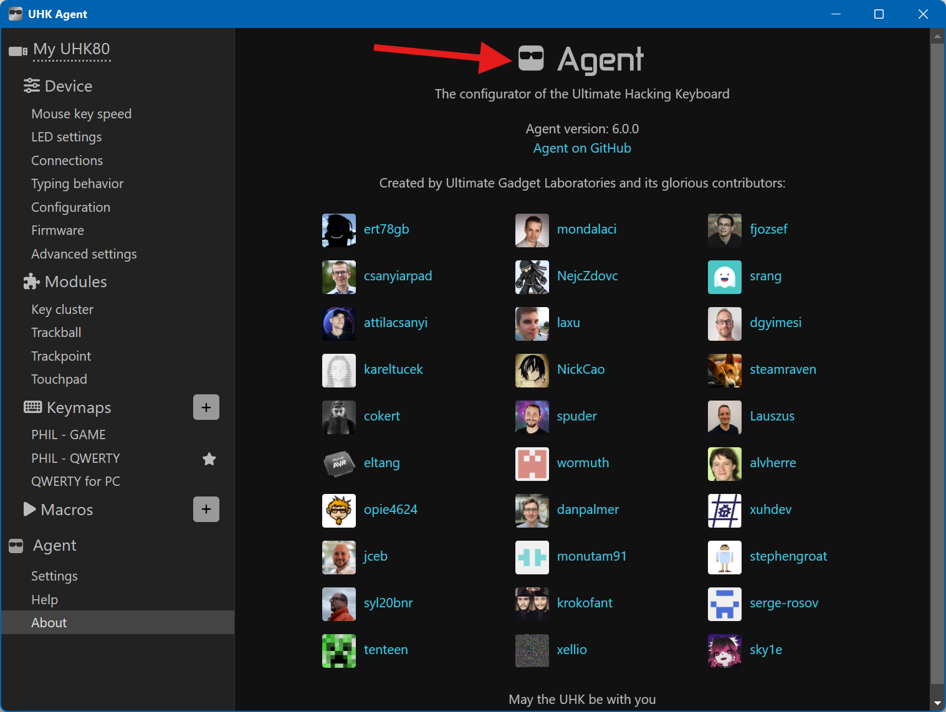Viewport: 946px width, 712px height.
Task: Add a new macro with plus button
Action: (206, 509)
